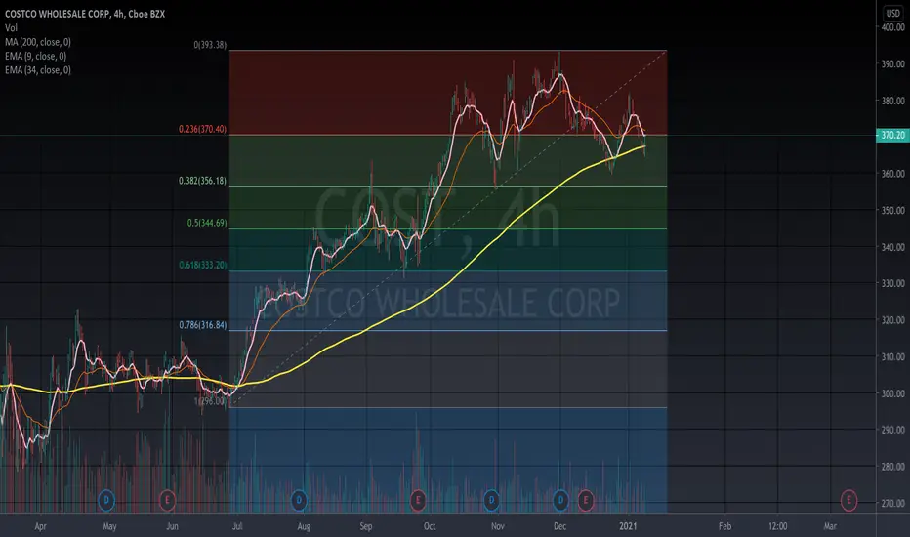The image size is (910, 537).
Task: Click the 270.00 price axis label
Action: (x=892, y=504)
